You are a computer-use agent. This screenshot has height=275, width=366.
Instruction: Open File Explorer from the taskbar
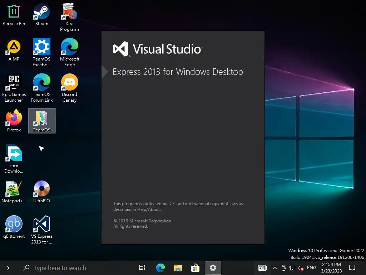pyautogui.click(x=178, y=268)
